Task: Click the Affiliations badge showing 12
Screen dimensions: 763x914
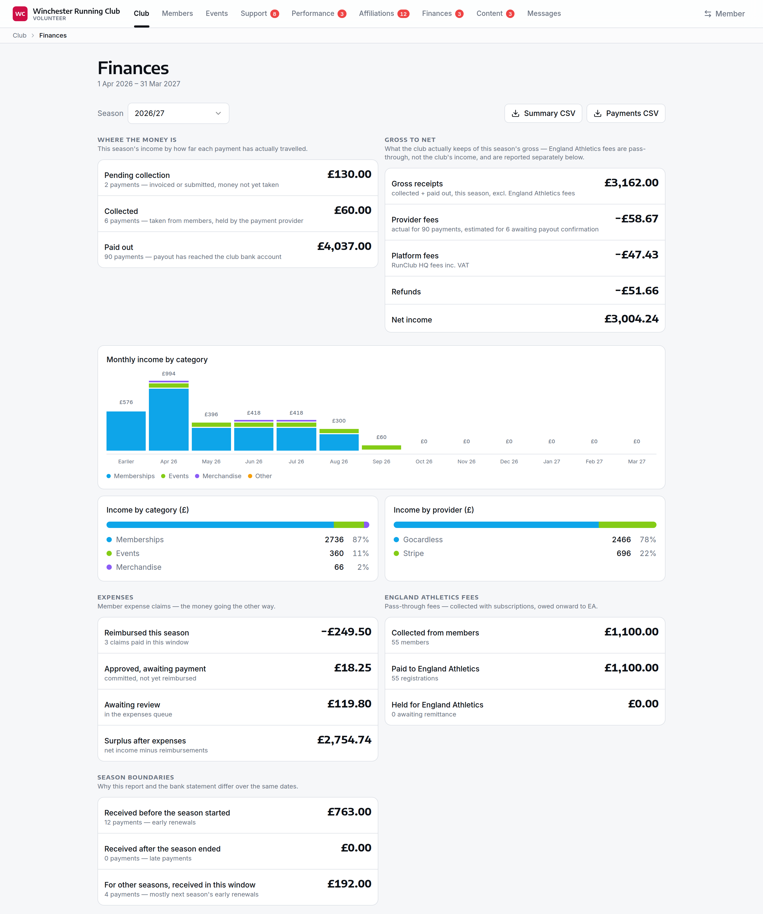Action: [403, 14]
